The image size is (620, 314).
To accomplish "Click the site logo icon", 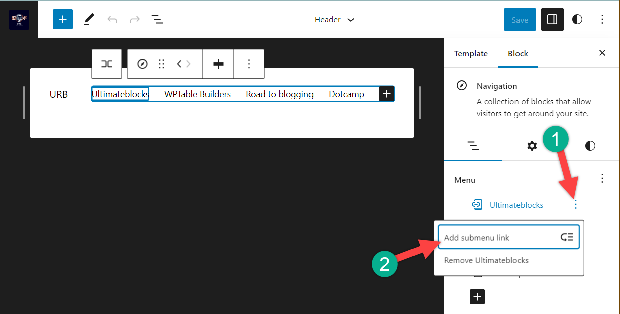I will pos(19,19).
